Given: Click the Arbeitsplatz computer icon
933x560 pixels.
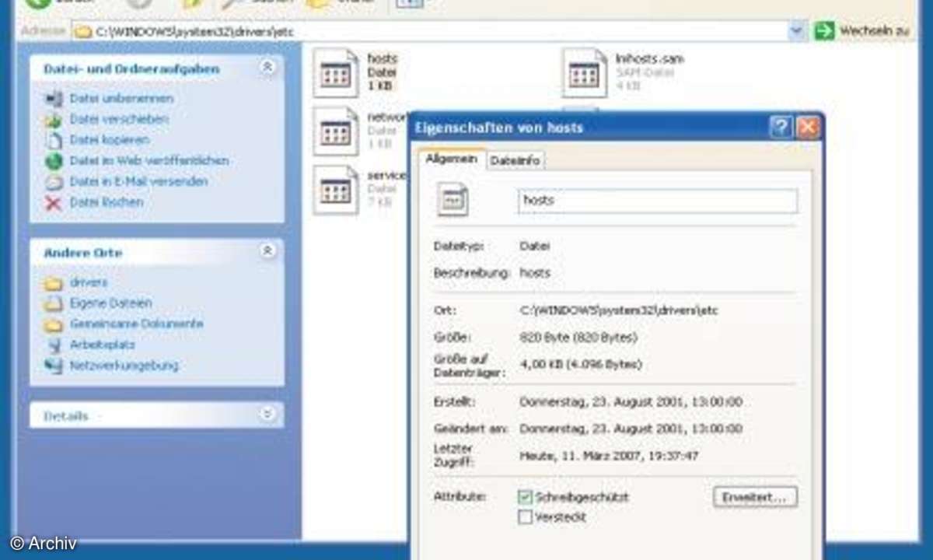Looking at the screenshot, I should 53,345.
